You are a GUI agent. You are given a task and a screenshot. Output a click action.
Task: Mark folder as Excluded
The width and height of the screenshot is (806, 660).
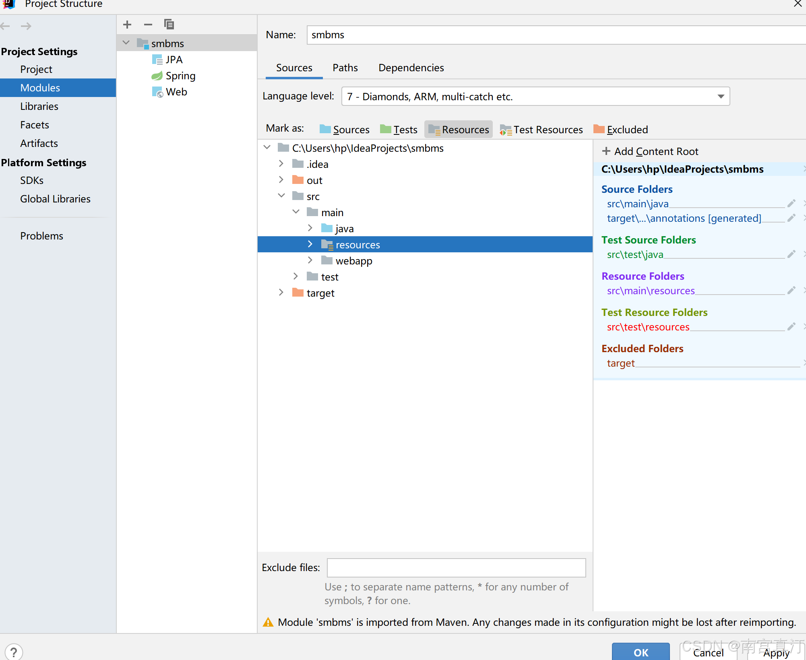click(x=620, y=130)
